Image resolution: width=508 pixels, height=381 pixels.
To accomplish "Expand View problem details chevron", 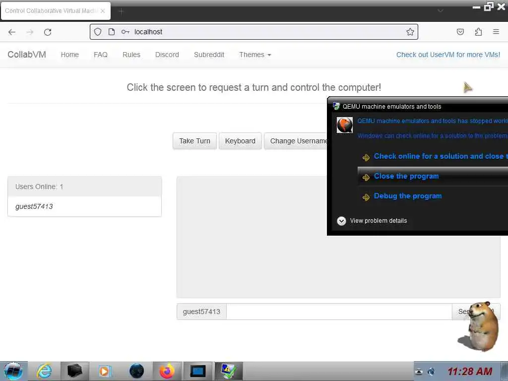I will click(x=341, y=221).
